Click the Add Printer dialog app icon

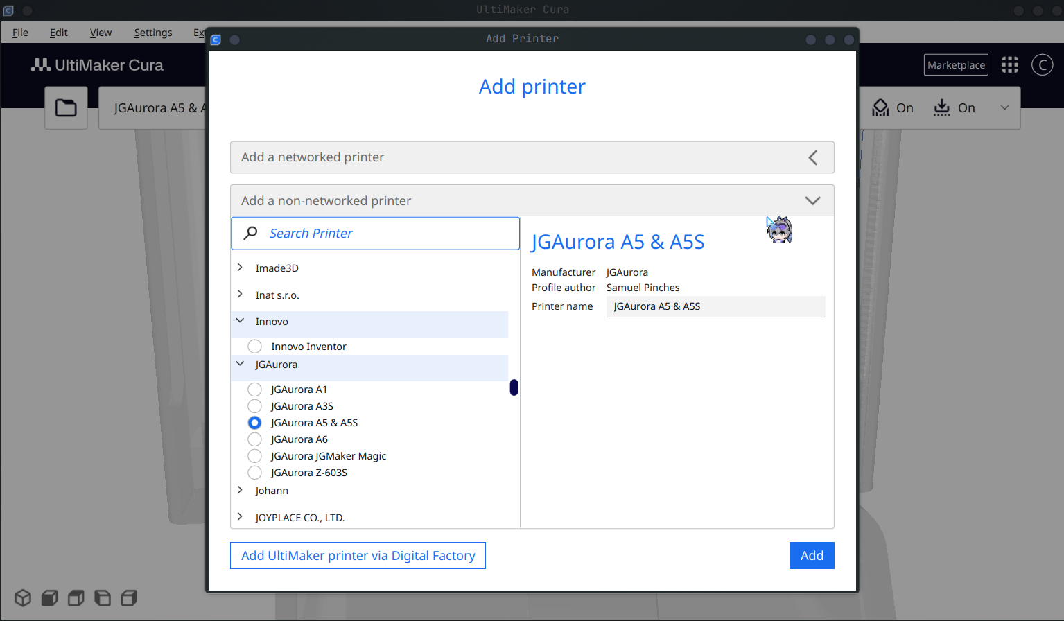tap(216, 40)
